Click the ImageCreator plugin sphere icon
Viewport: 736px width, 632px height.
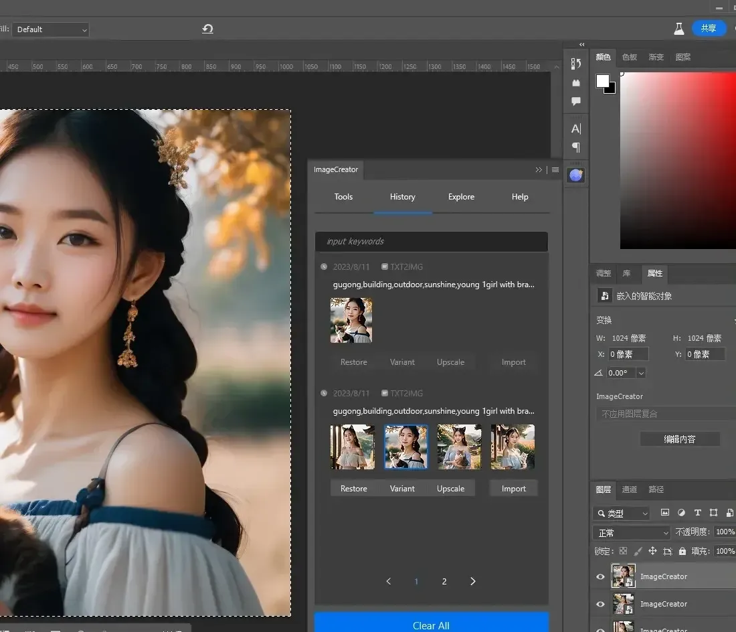click(576, 175)
